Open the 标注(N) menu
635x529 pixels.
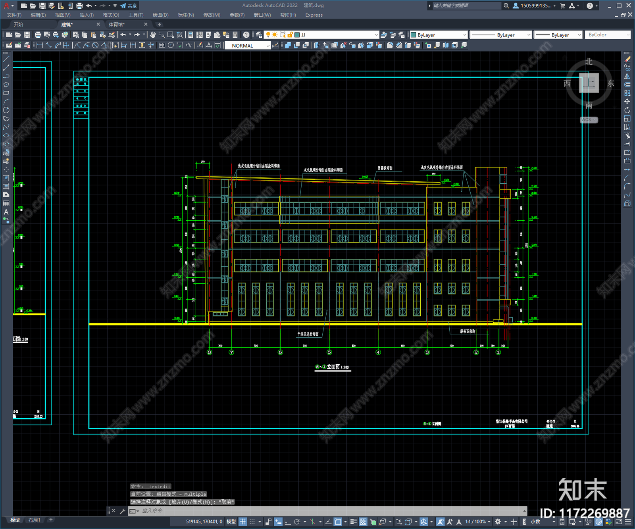(x=186, y=15)
